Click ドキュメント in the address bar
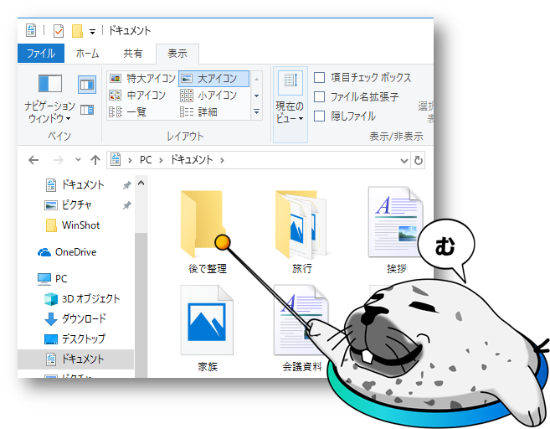This screenshot has width=550, height=429. 192,160
